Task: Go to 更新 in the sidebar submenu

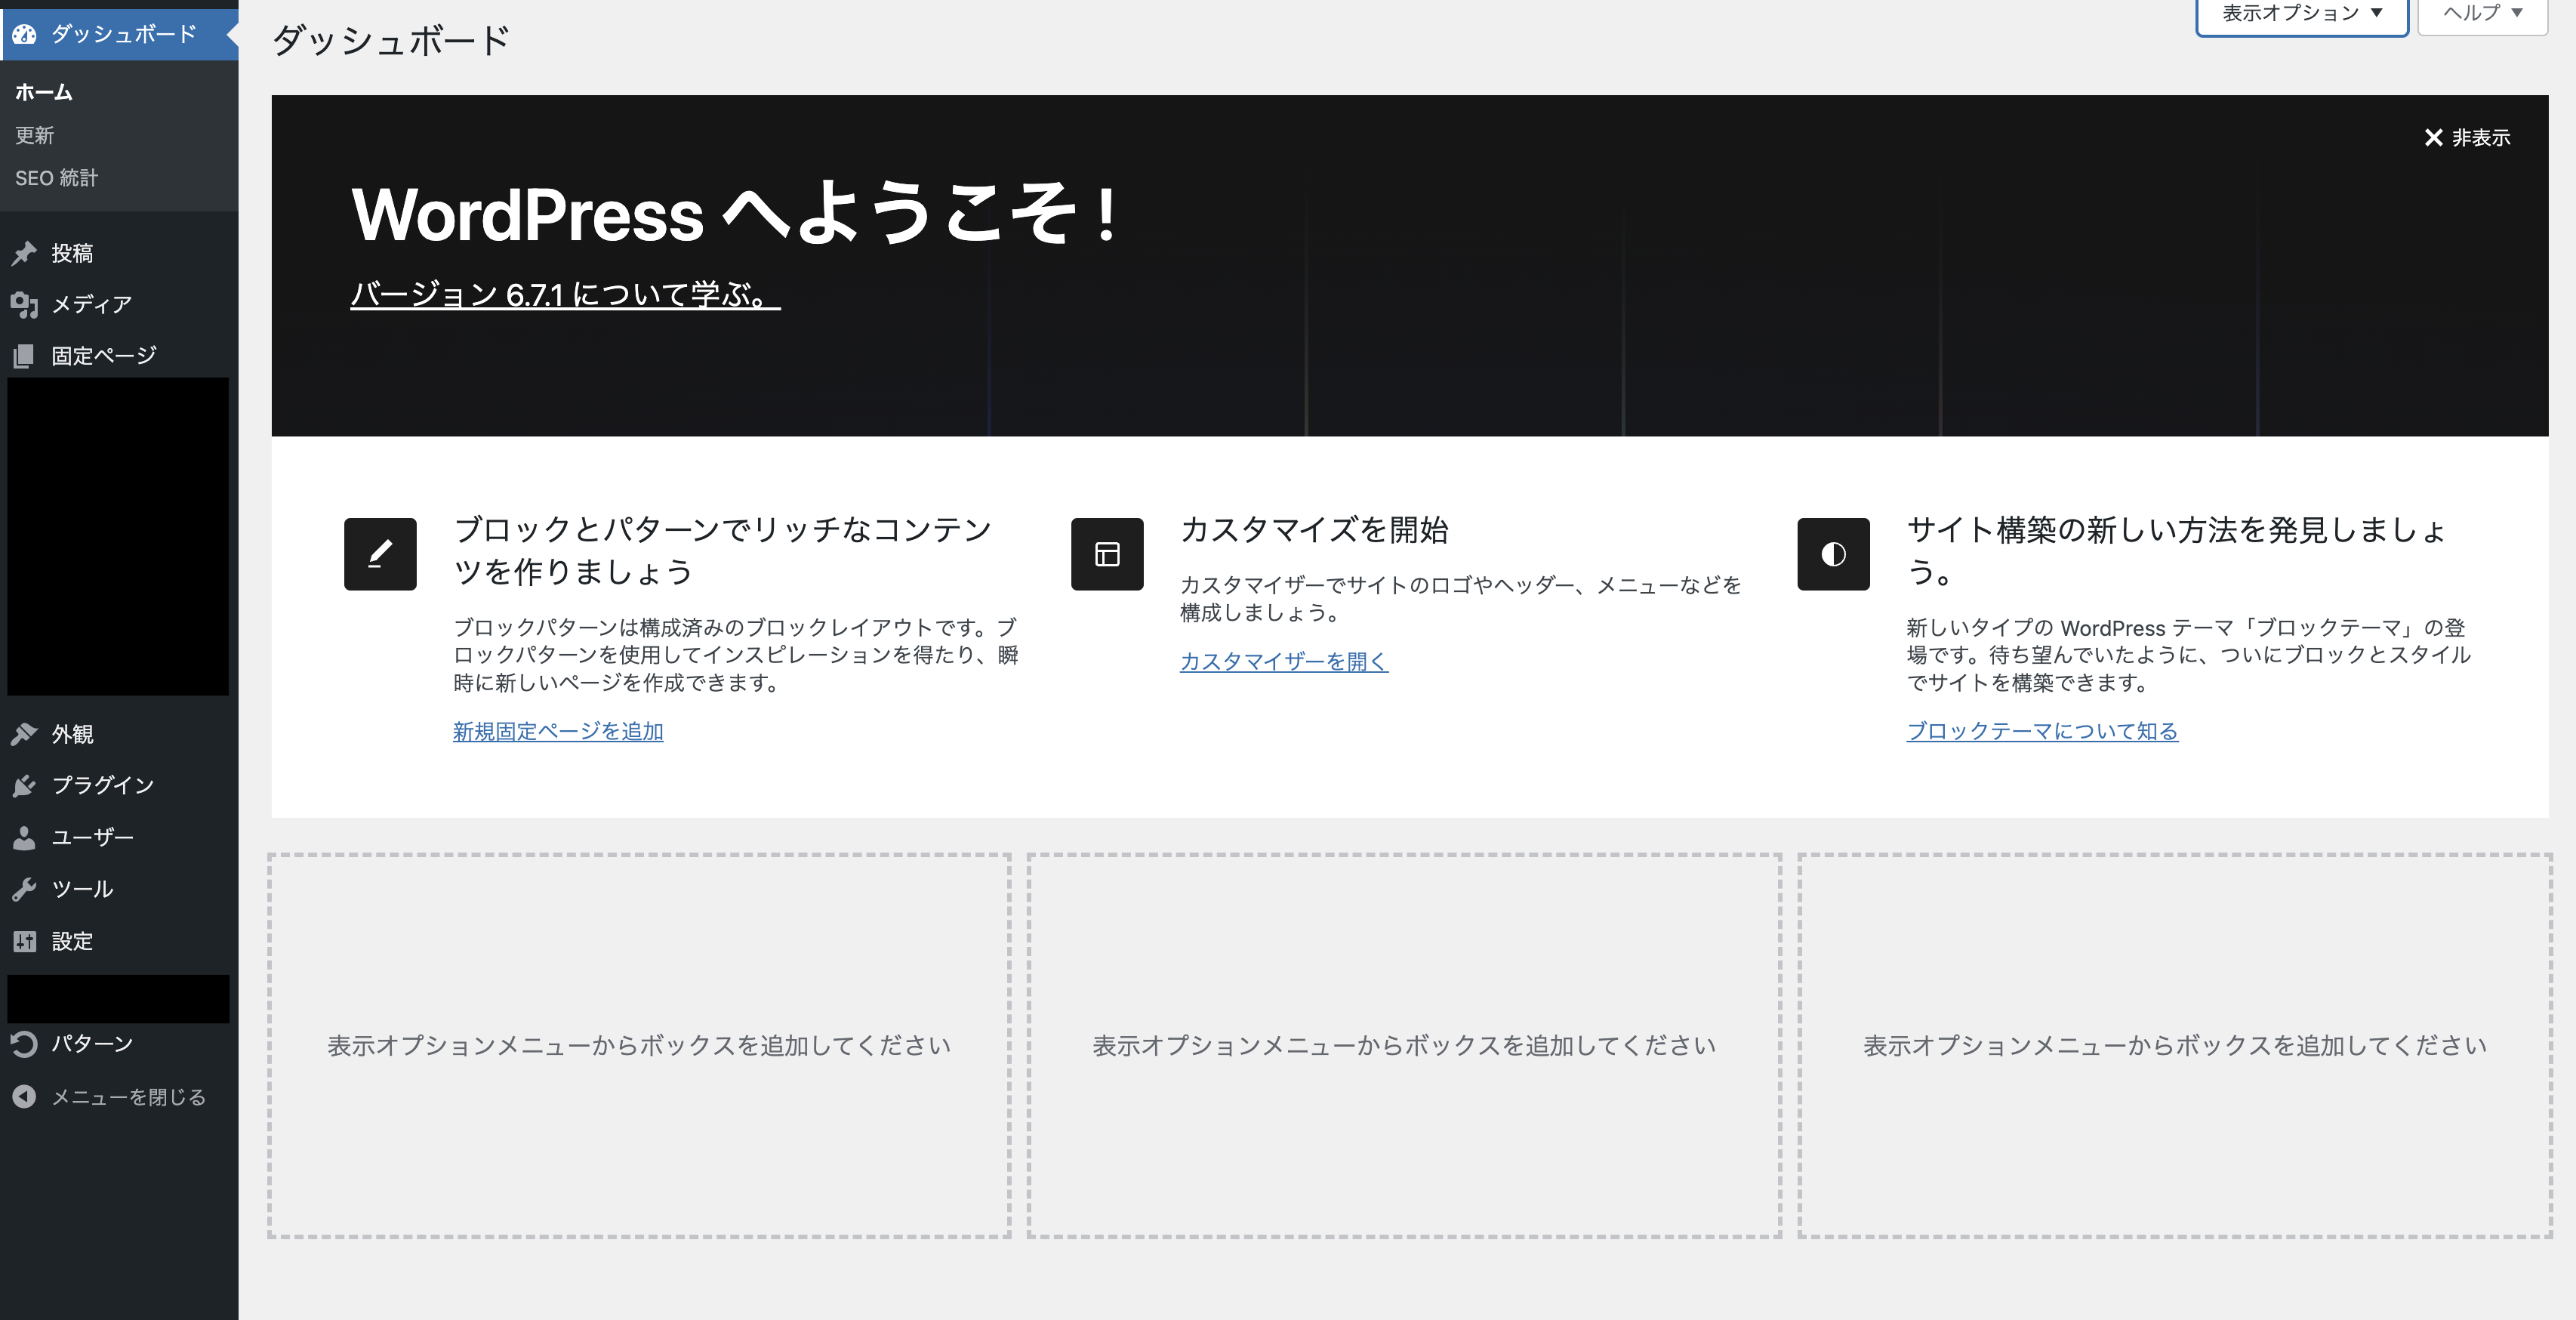Action: [x=35, y=135]
